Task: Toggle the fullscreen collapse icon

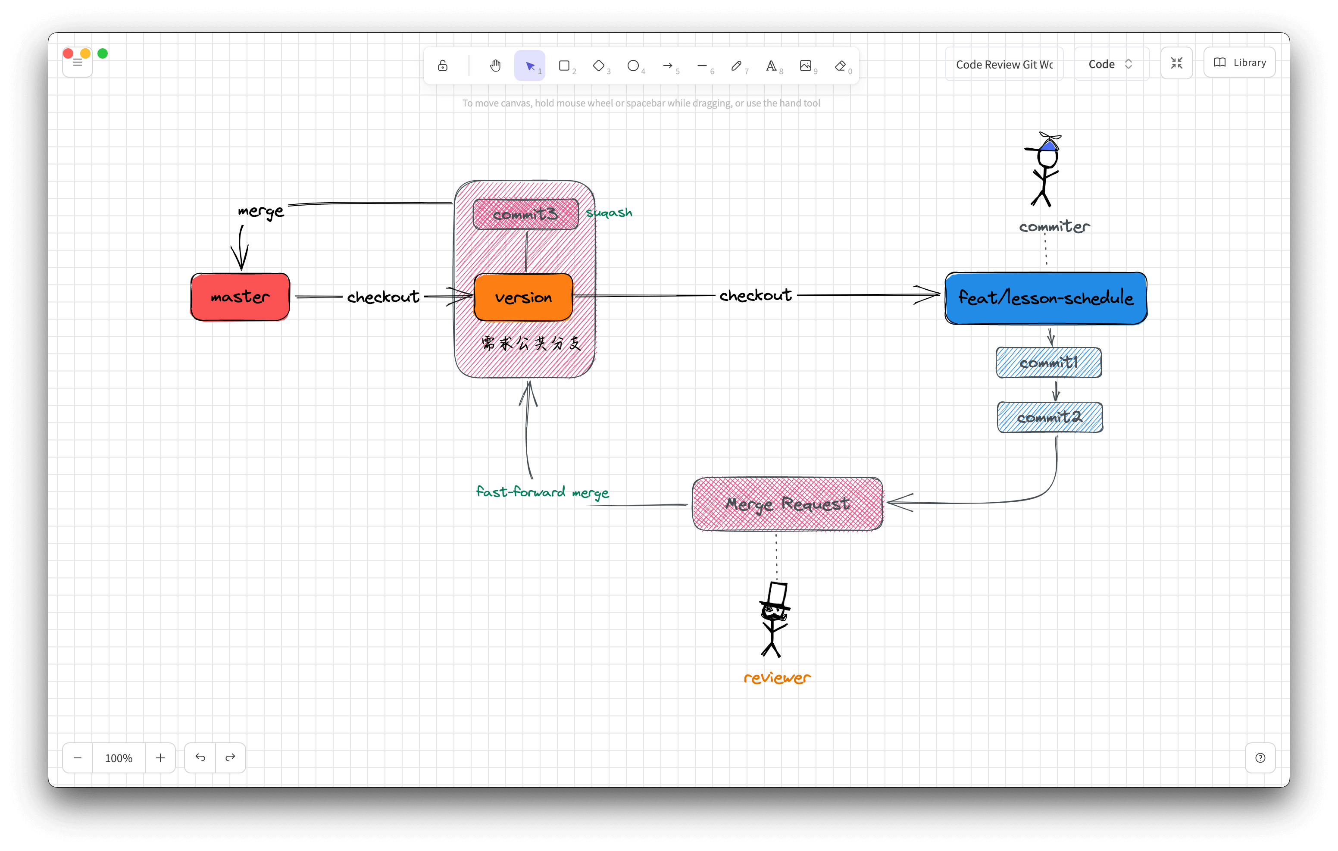Action: [1176, 63]
